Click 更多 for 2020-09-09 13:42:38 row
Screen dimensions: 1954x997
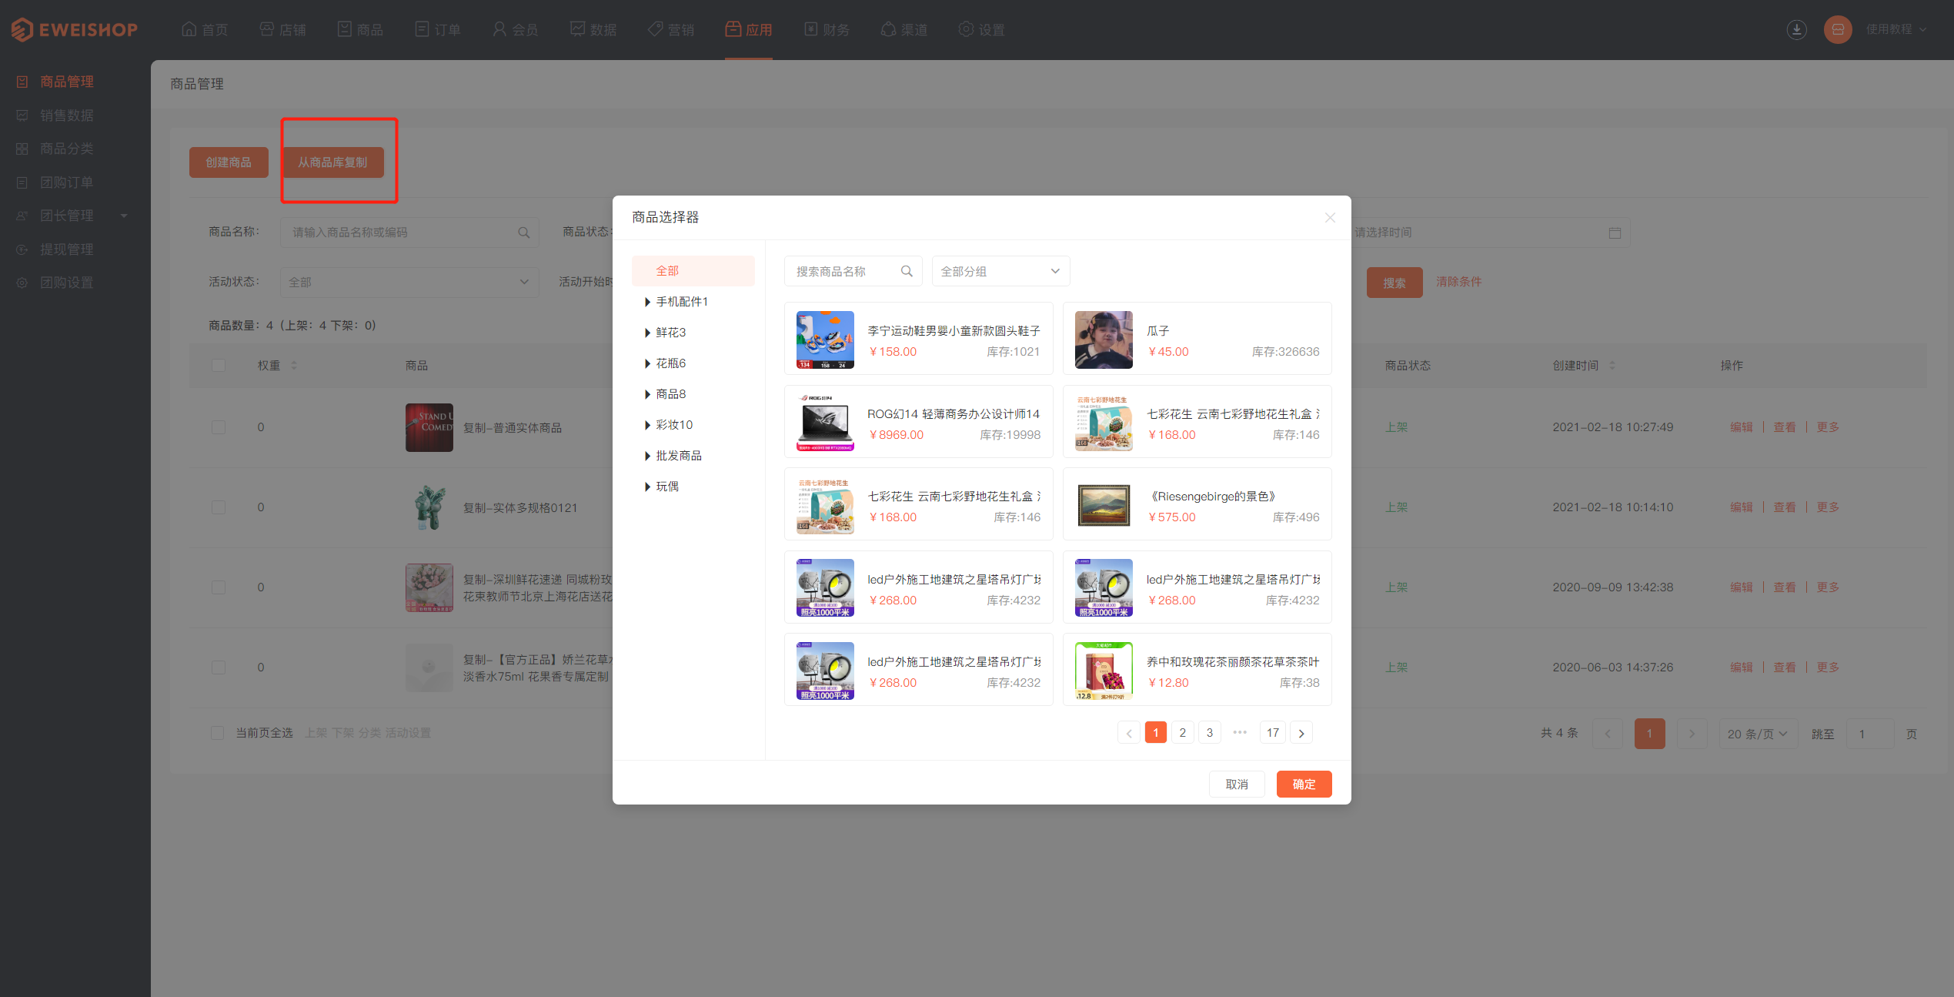(1828, 587)
